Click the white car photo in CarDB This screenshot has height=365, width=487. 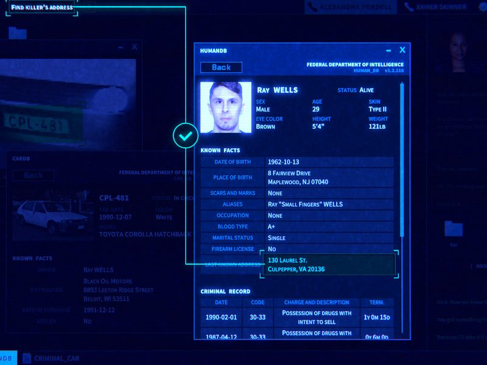53,216
